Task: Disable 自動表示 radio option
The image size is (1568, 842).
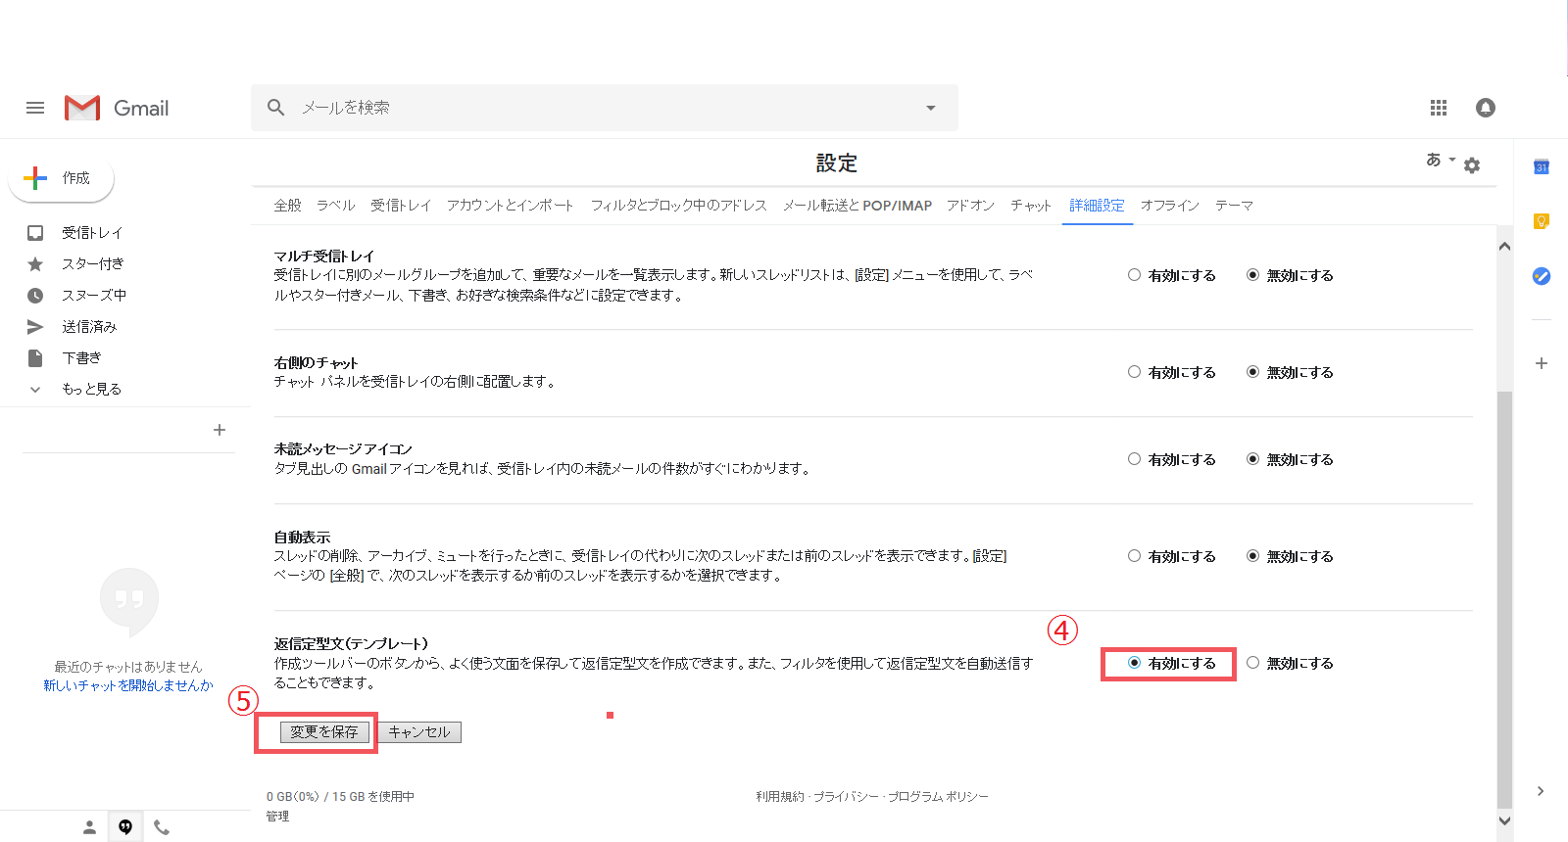Action: pyautogui.click(x=1252, y=556)
